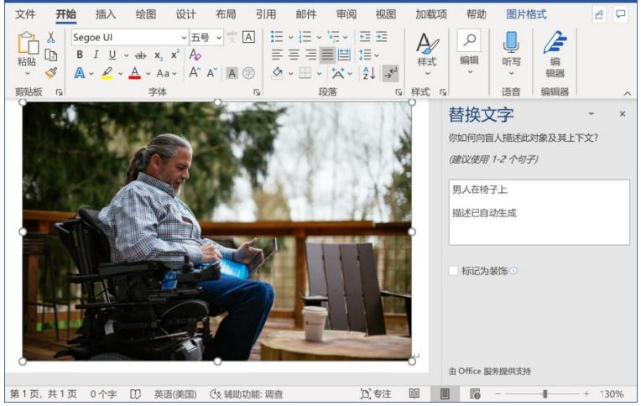The height and width of the screenshot is (406, 641).
Task: Check the 标记为装饰 checkbox
Action: click(x=453, y=271)
